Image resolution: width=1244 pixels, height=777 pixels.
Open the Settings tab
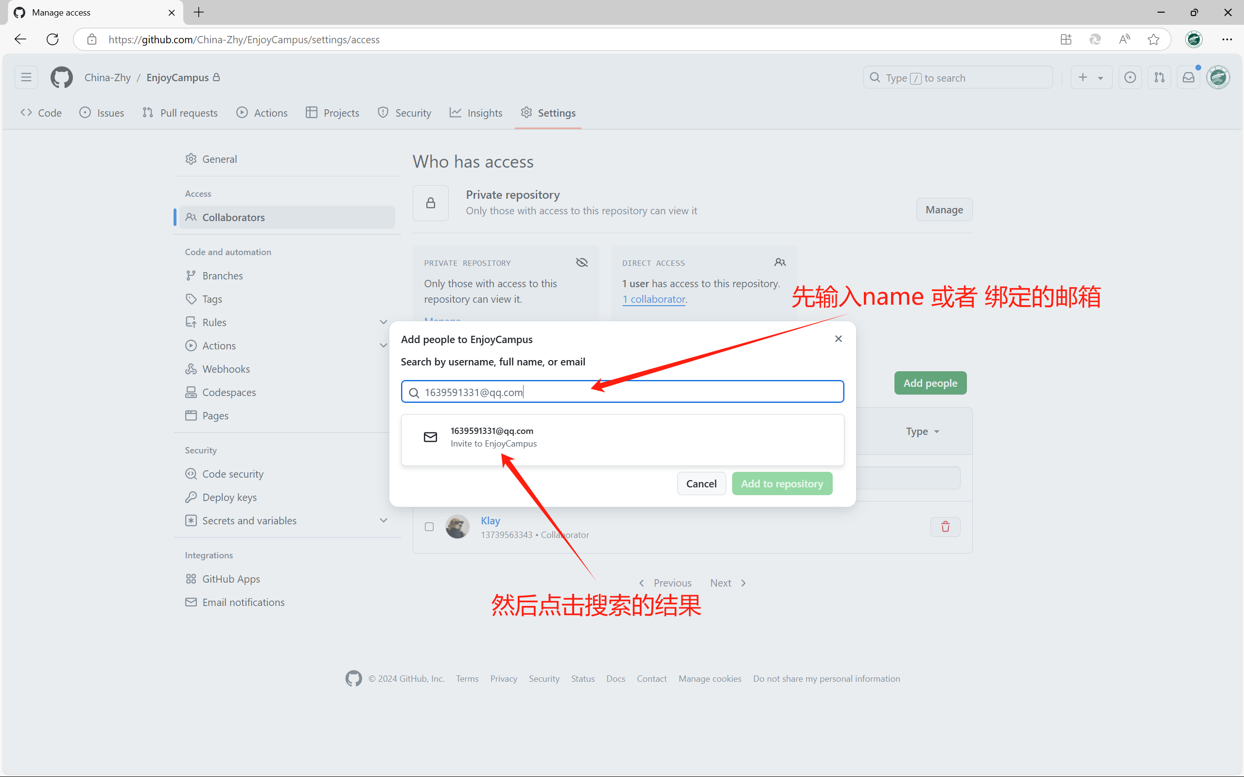[548, 113]
